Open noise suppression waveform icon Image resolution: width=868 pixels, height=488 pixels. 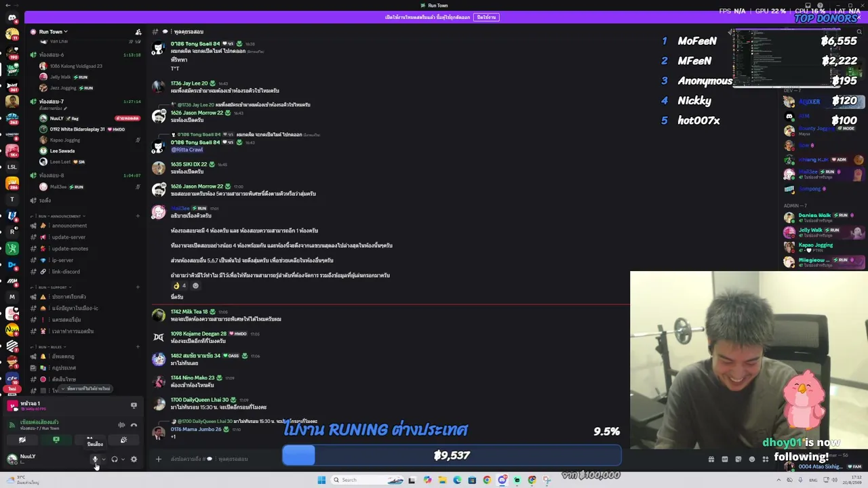click(x=121, y=425)
